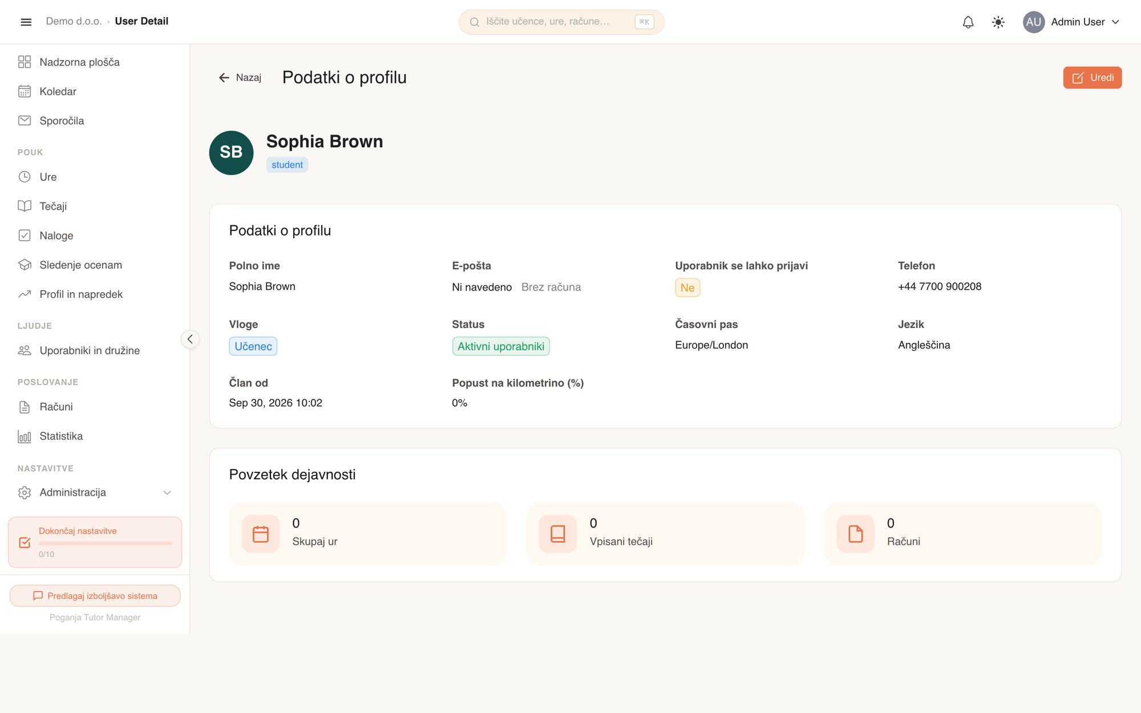Select the phone number +44 7700 900208
This screenshot has width=1141, height=713.
point(940,286)
